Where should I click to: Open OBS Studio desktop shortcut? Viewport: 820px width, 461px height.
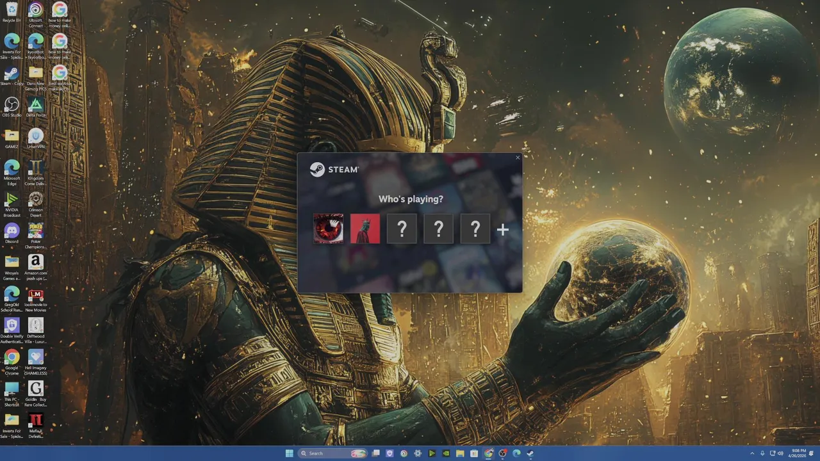coord(12,107)
